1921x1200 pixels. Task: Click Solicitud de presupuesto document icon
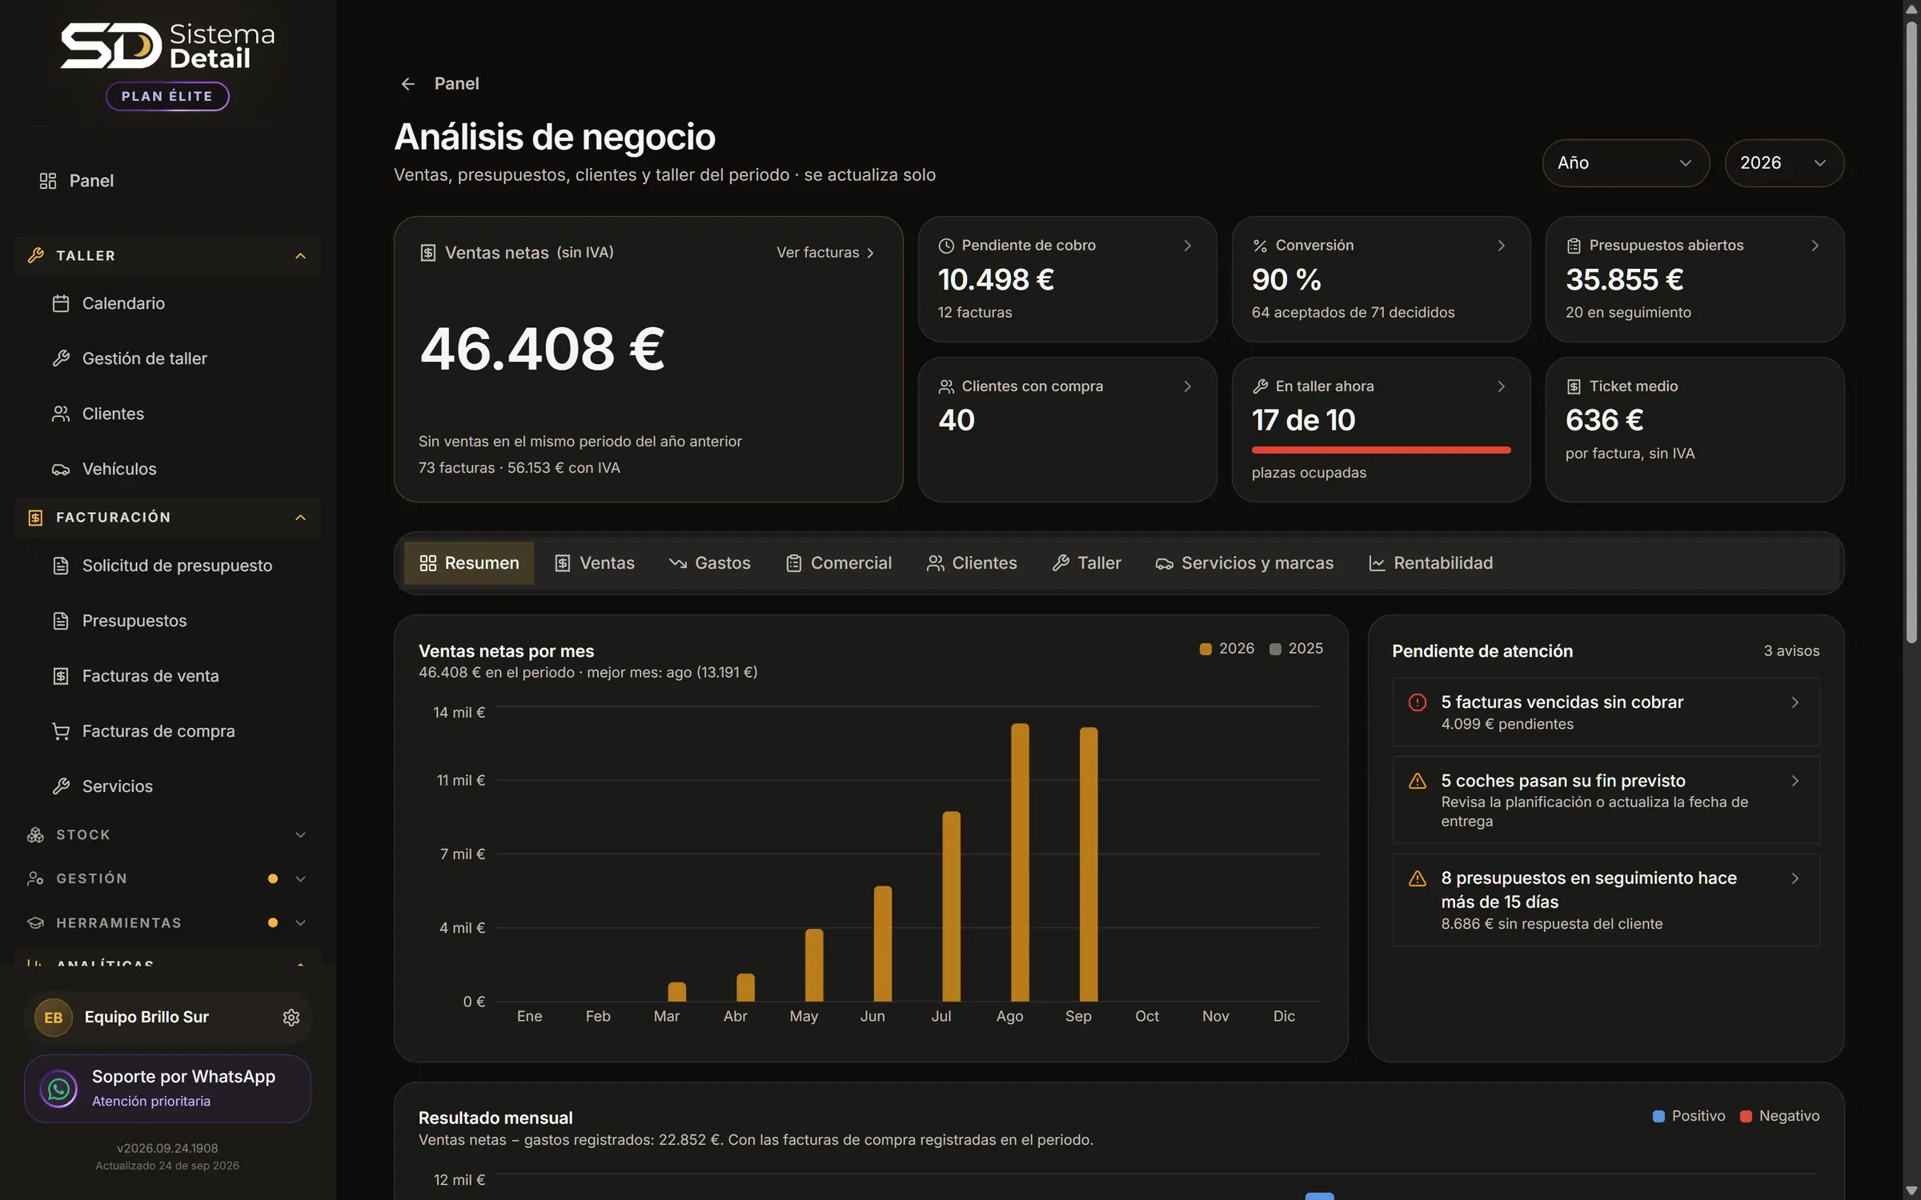61,566
